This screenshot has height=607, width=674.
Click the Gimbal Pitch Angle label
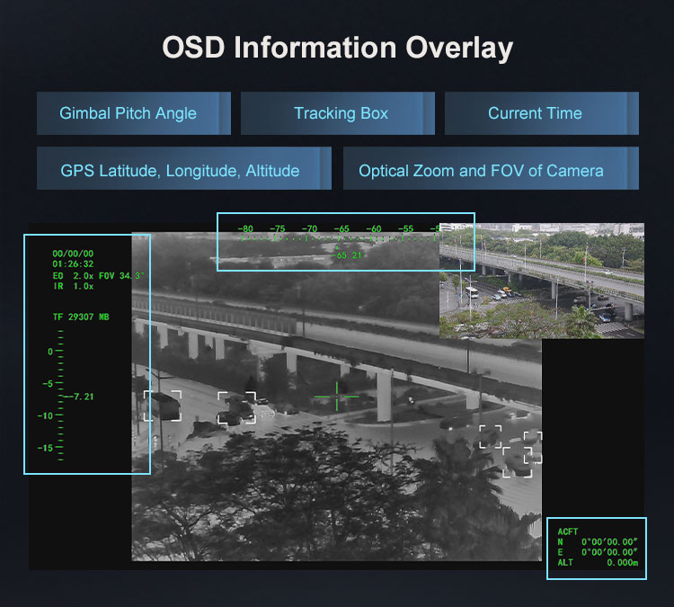[x=128, y=113]
